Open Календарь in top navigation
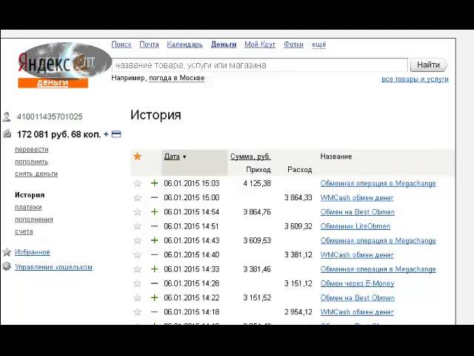The image size is (474, 356). point(184,44)
